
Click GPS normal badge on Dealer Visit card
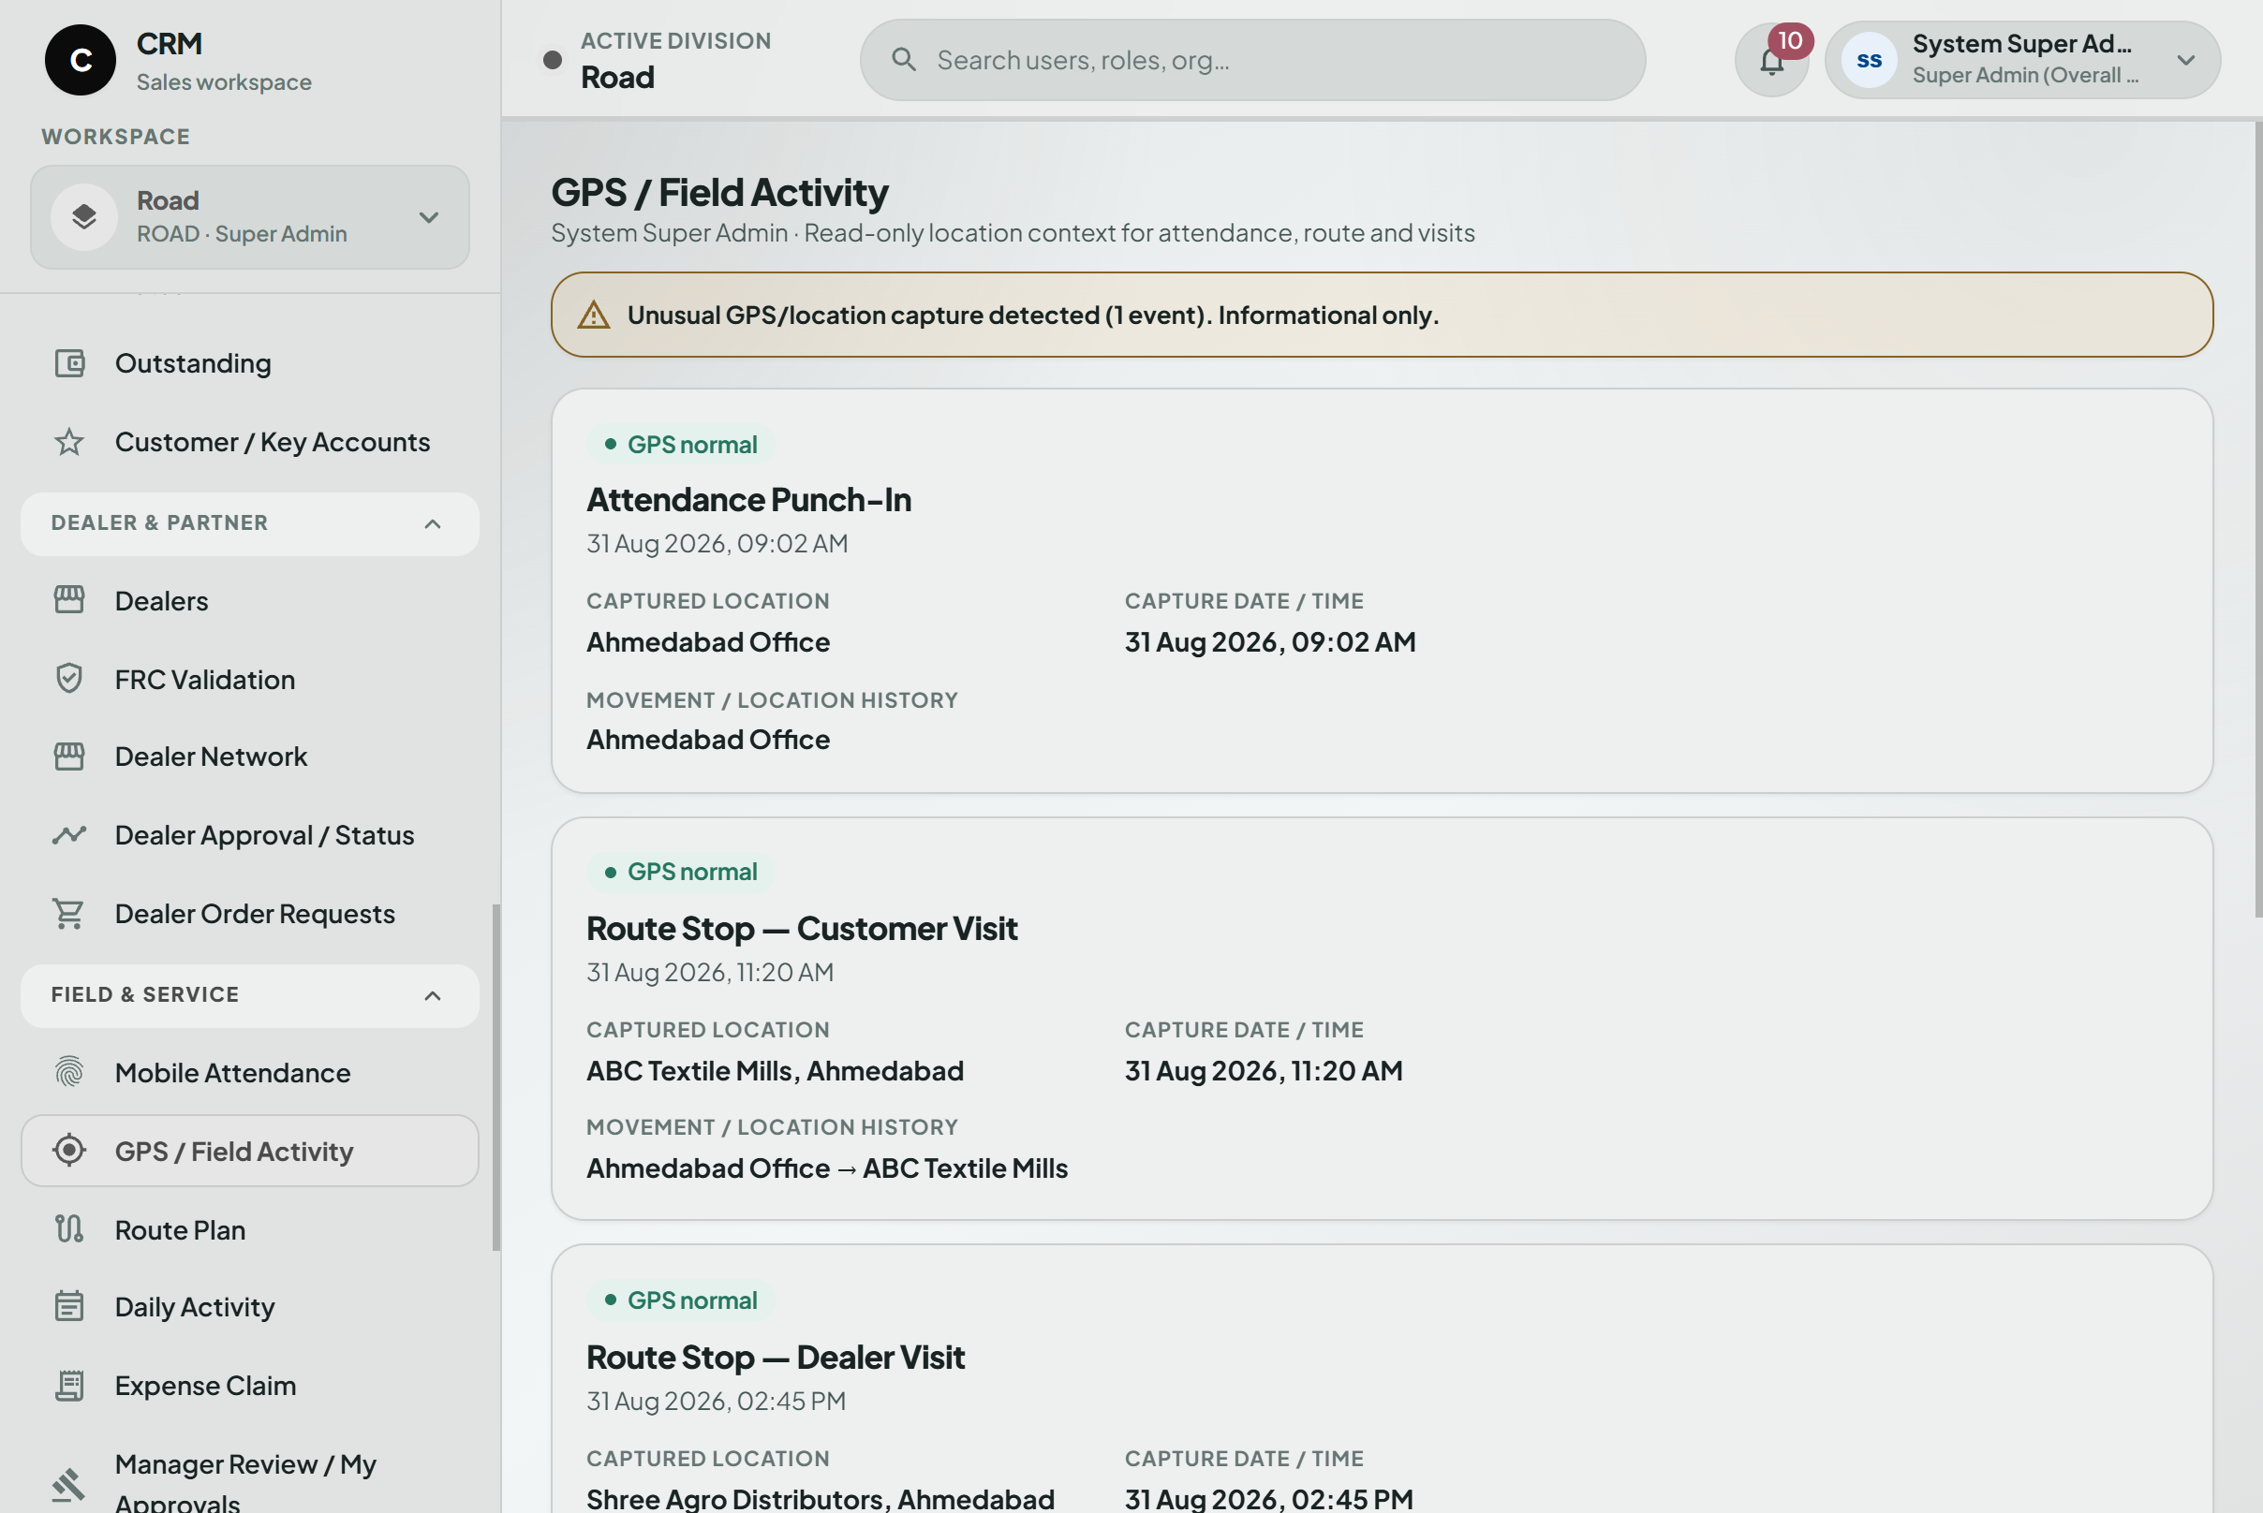681,1300
